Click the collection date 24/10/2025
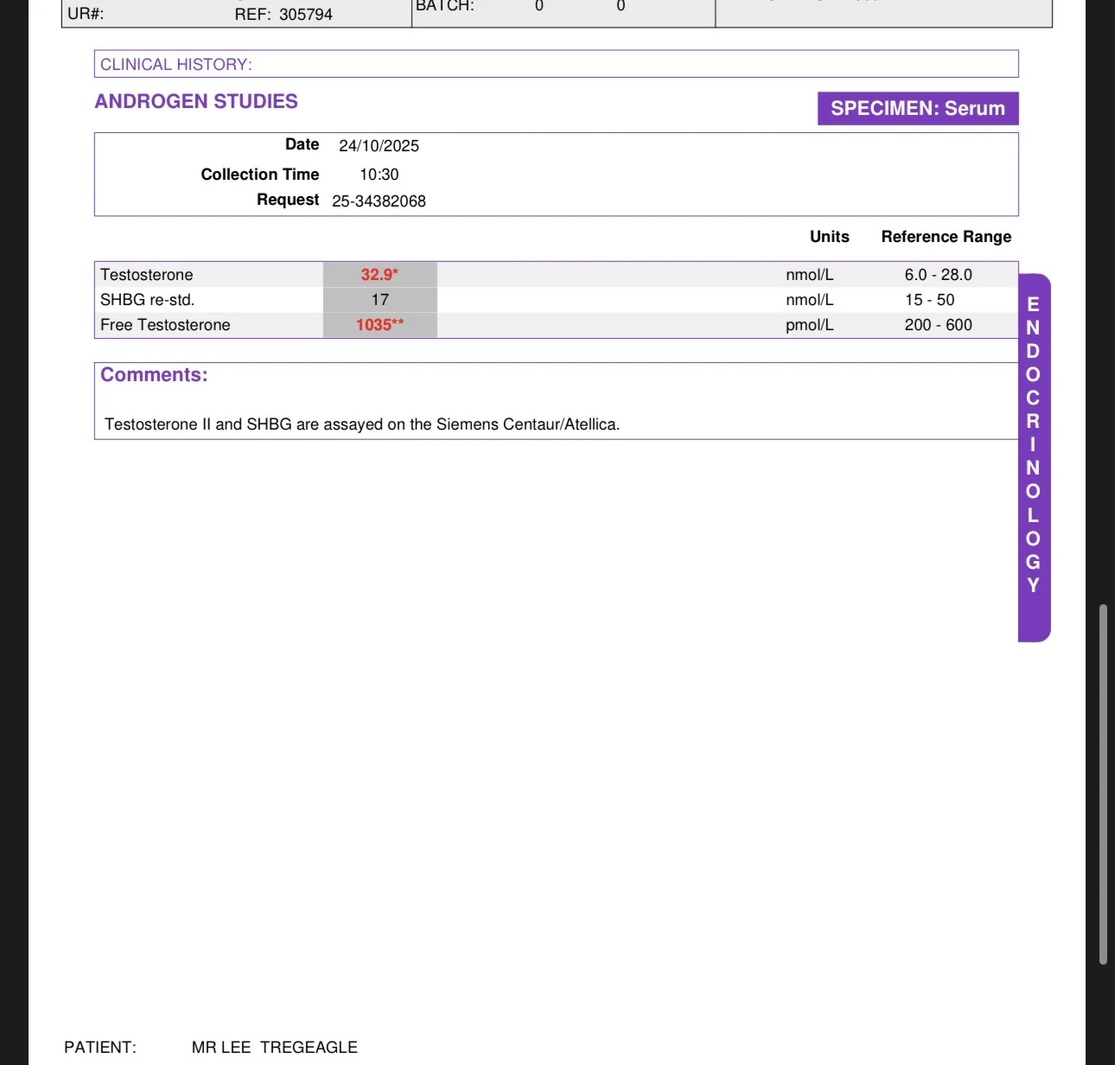This screenshot has width=1115, height=1065. [379, 146]
